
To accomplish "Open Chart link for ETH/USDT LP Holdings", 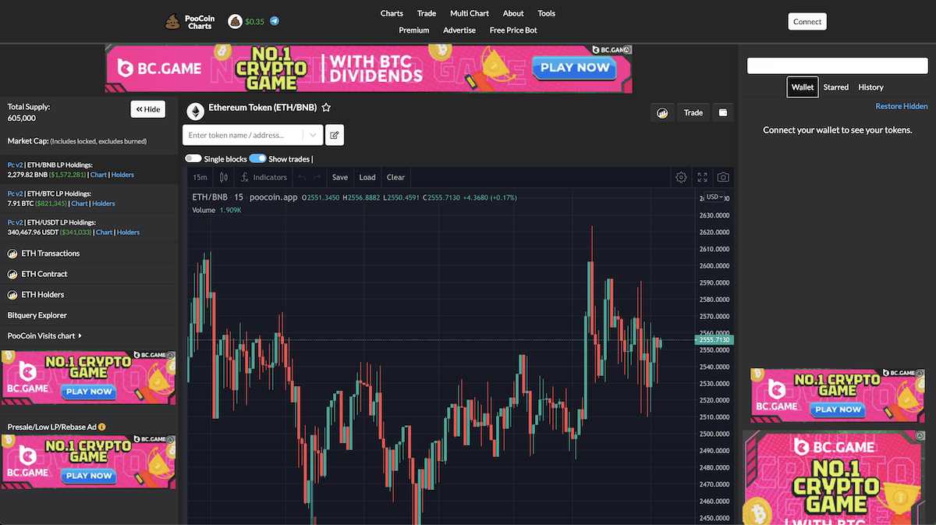I will (x=105, y=232).
